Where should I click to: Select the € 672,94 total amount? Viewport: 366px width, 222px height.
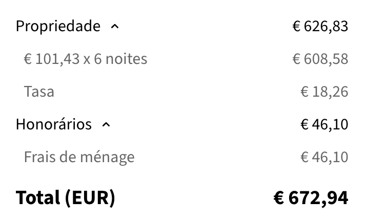tap(311, 197)
